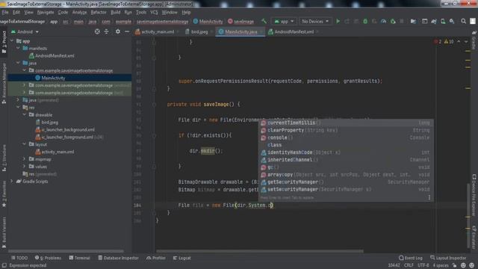Click saveImage breadcrumb in navigation bar

point(240,22)
